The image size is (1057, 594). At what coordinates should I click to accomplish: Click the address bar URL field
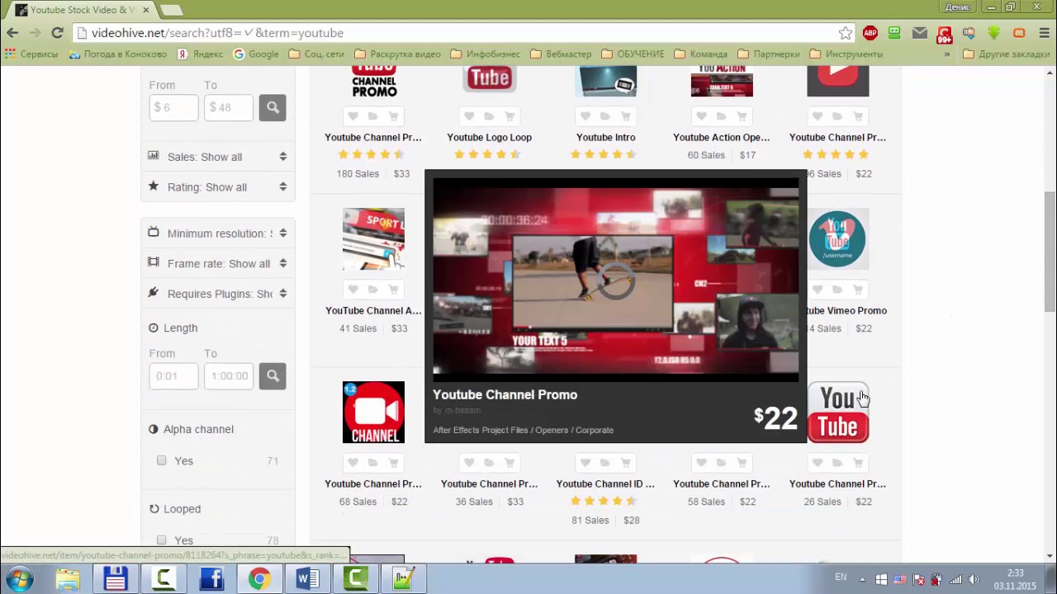[x=462, y=33]
